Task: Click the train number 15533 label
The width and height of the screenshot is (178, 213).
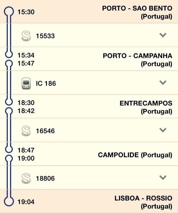Action: 45,36
